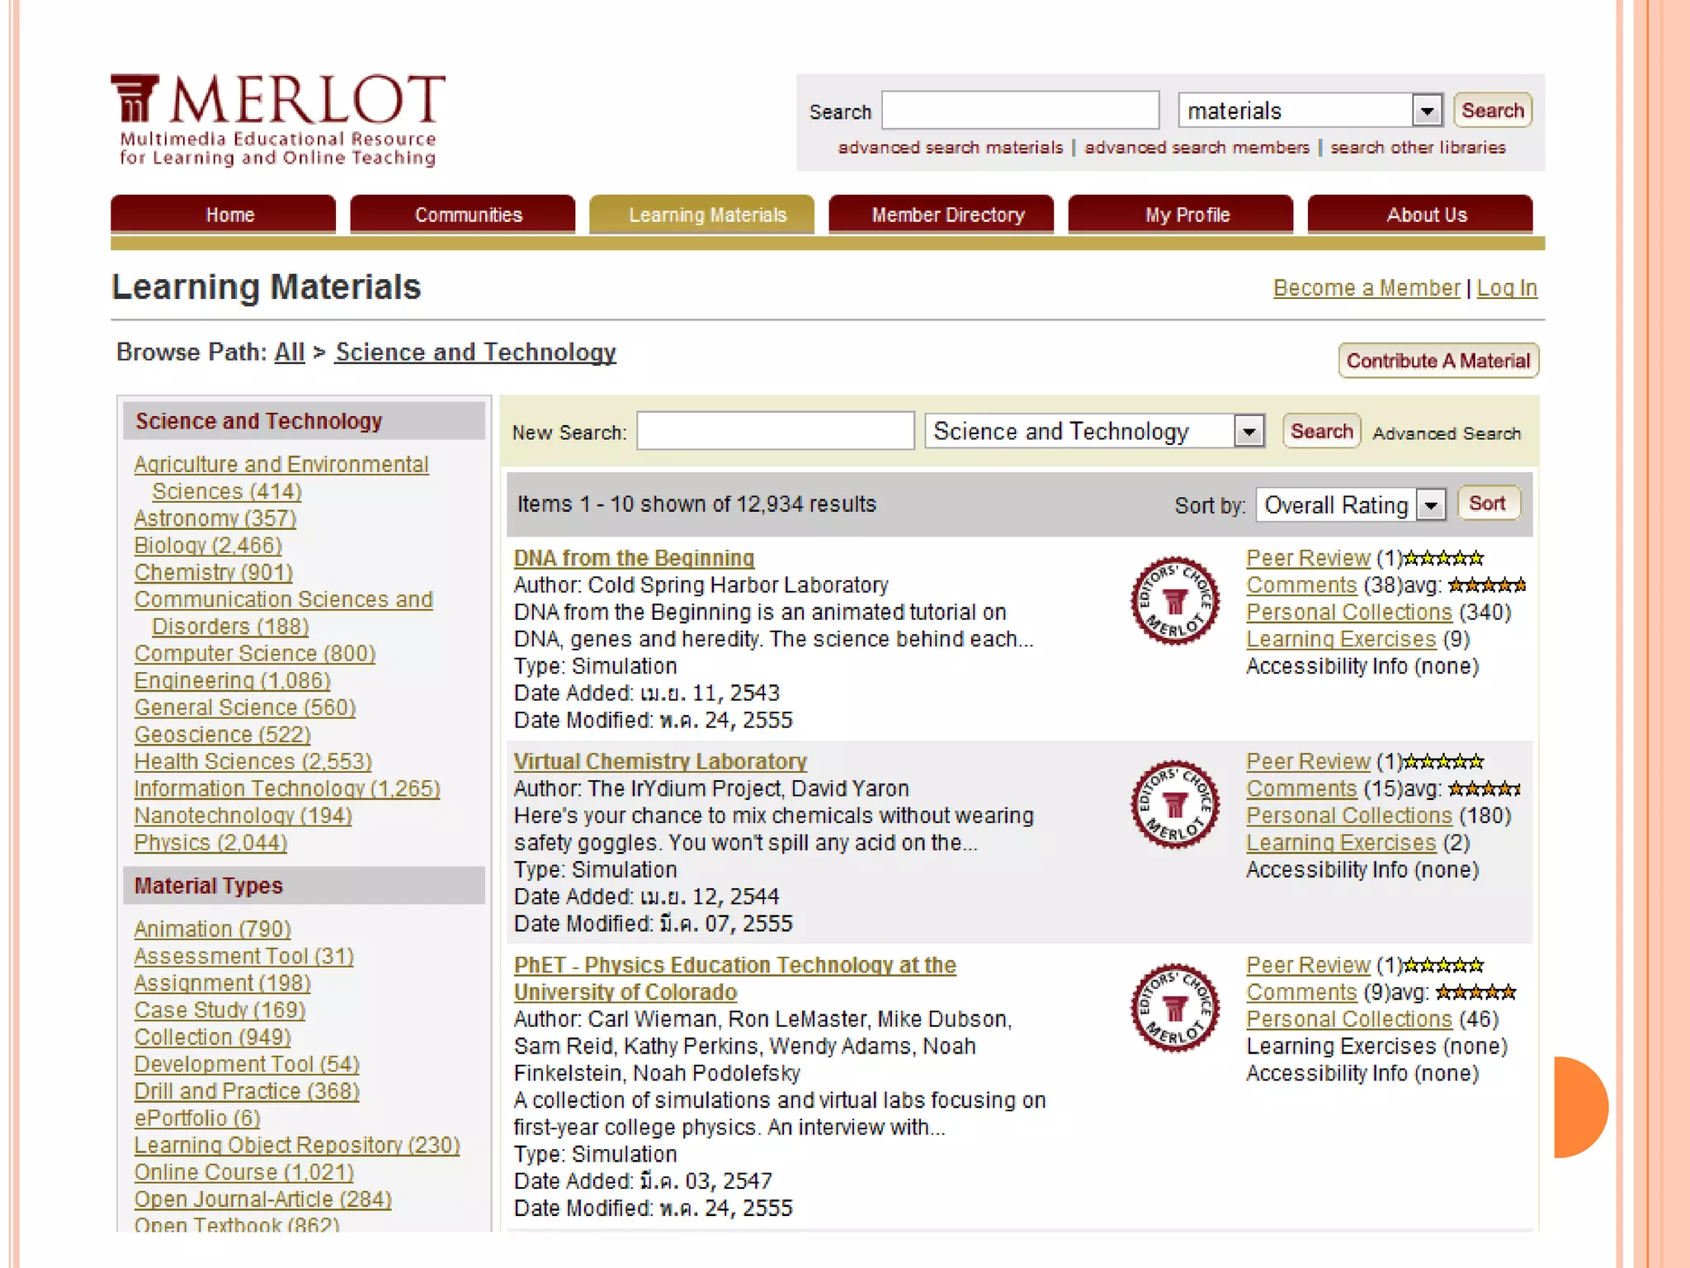Click Editors' Choice badge for DNA from the Beginning

(x=1174, y=601)
